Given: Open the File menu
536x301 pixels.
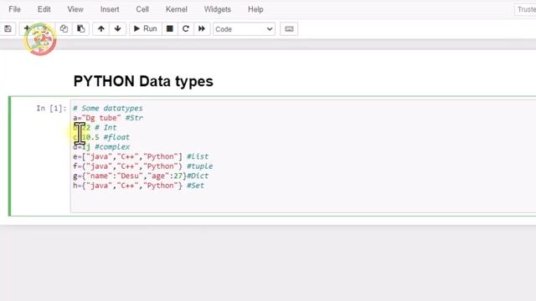Looking at the screenshot, I should pos(14,9).
